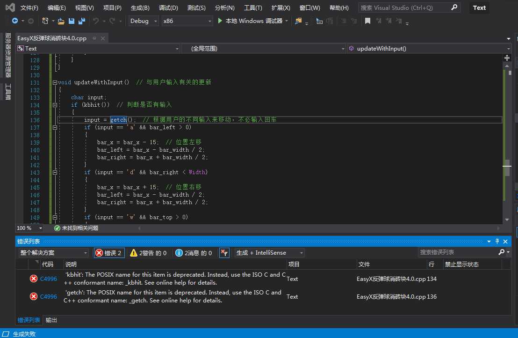The image size is (518, 338).
Task: Open the C4996 link for getch error
Action: [48, 296]
